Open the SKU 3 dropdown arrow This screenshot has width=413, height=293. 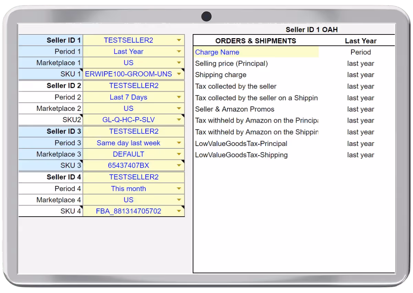tap(179, 166)
